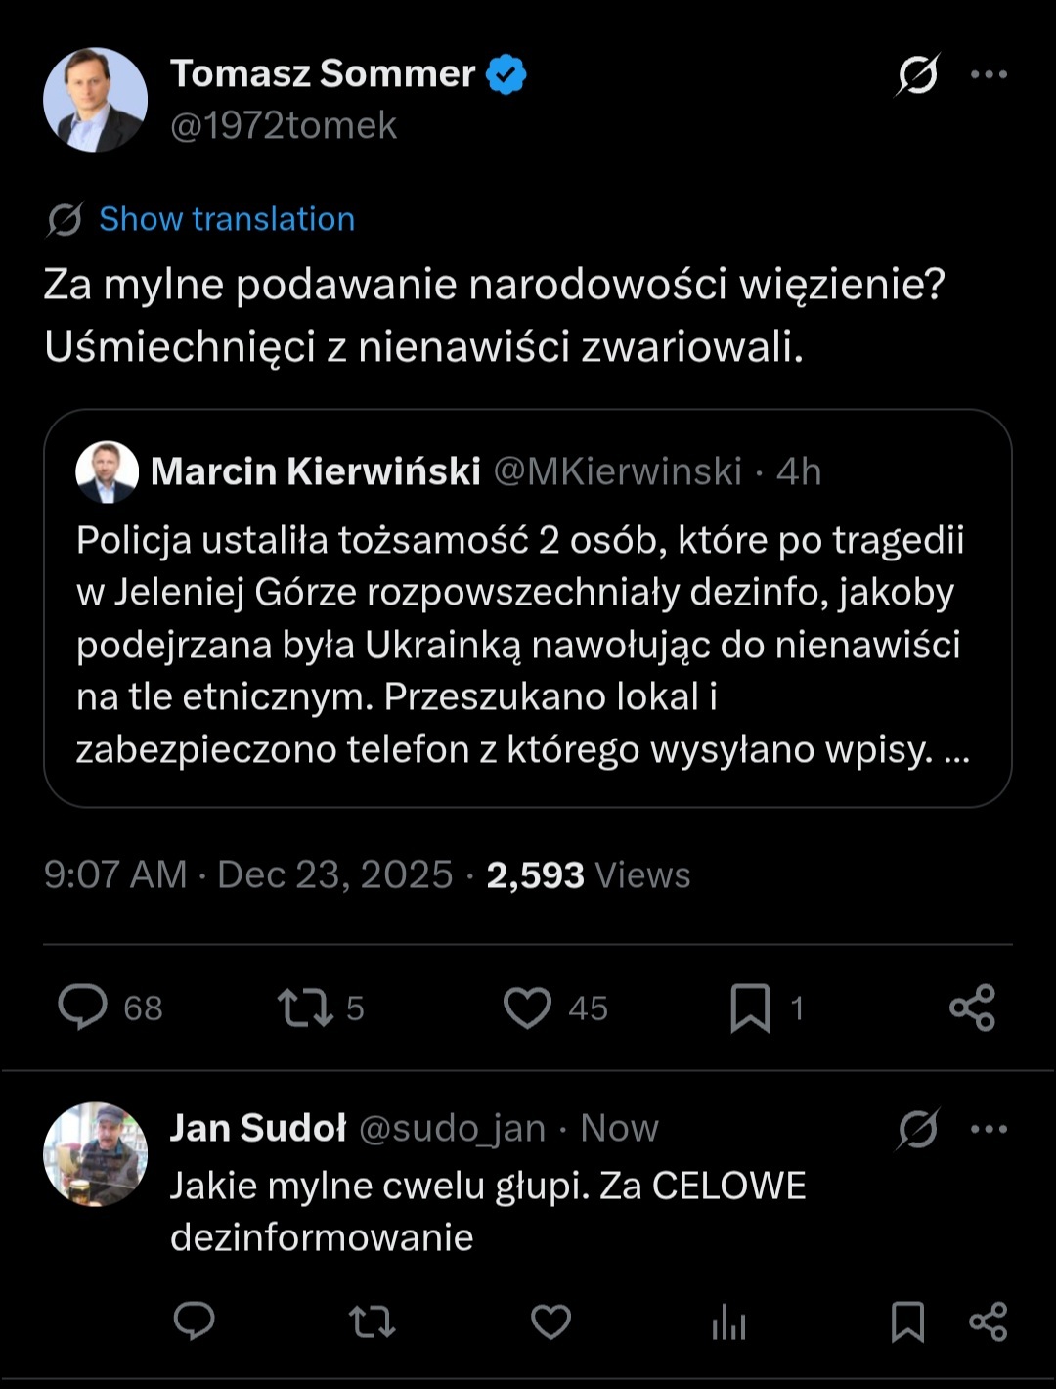
Task: Like Jan Sudoł's reply
Action: [x=550, y=1322]
